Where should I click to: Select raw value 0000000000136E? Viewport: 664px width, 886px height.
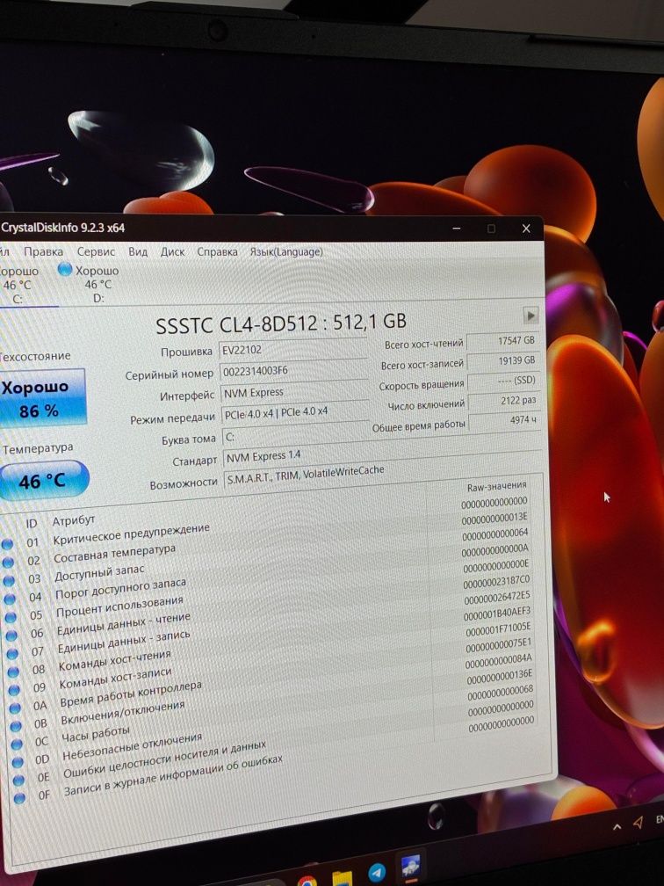pos(500,677)
